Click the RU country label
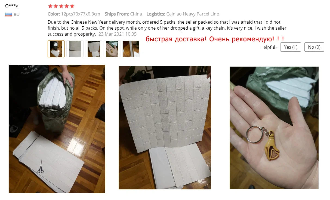The height and width of the screenshot is (200, 330). [x=17, y=14]
